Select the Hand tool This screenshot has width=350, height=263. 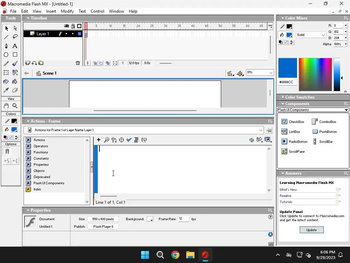pos(6,105)
